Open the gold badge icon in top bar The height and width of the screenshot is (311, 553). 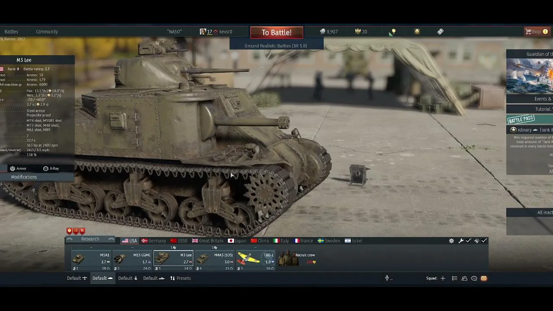coord(417,32)
